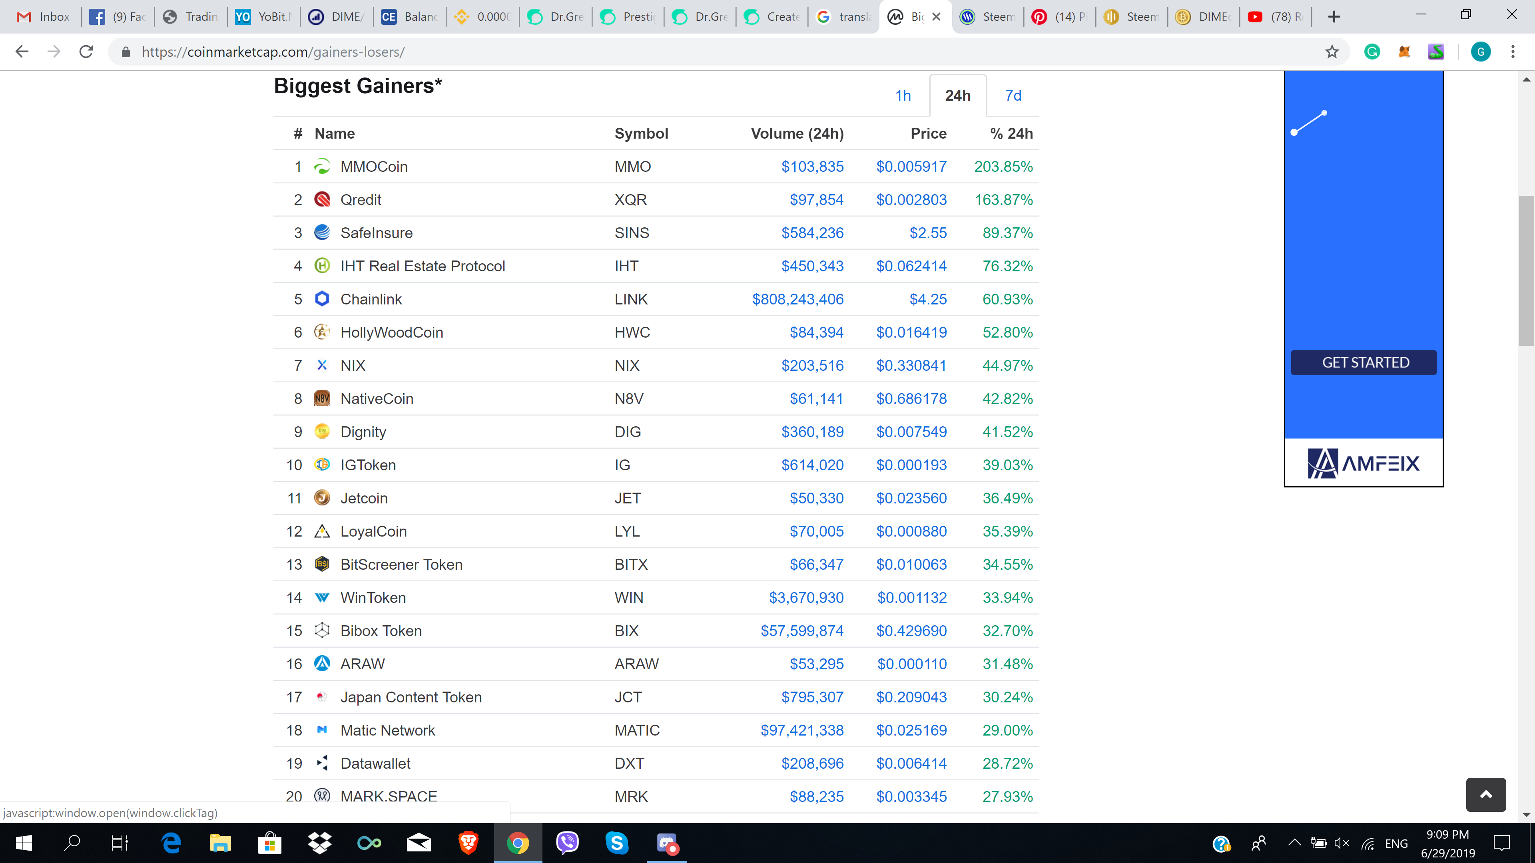Click the AMFEIX ad logo
1535x863 pixels.
click(1364, 463)
